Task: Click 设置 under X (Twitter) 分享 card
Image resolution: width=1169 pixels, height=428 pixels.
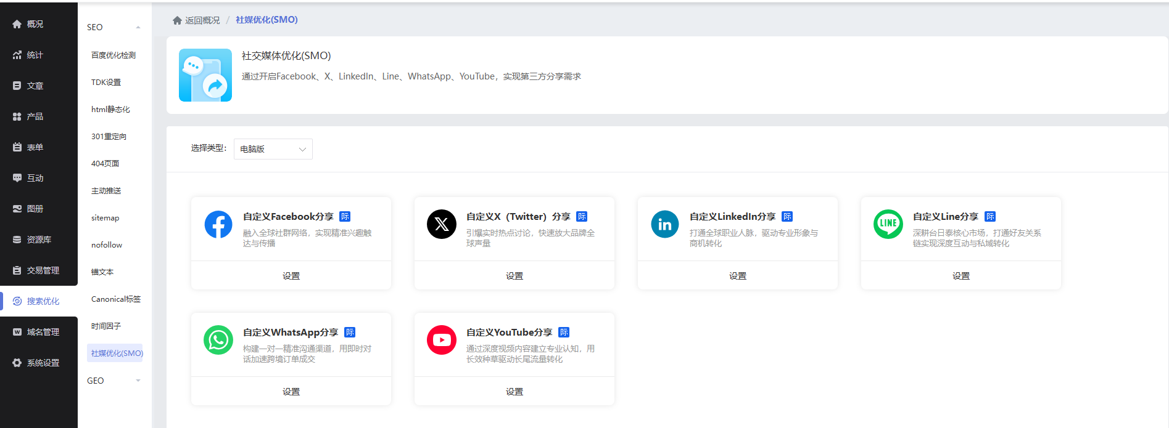Action: point(514,276)
